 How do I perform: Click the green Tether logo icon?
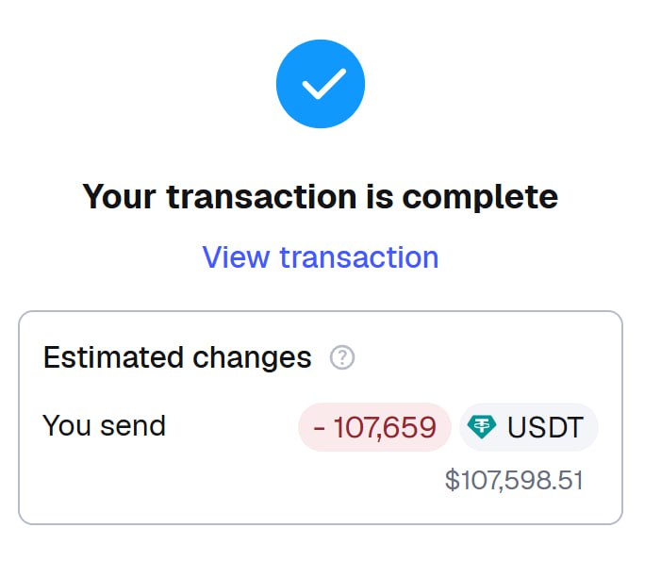coord(483,427)
